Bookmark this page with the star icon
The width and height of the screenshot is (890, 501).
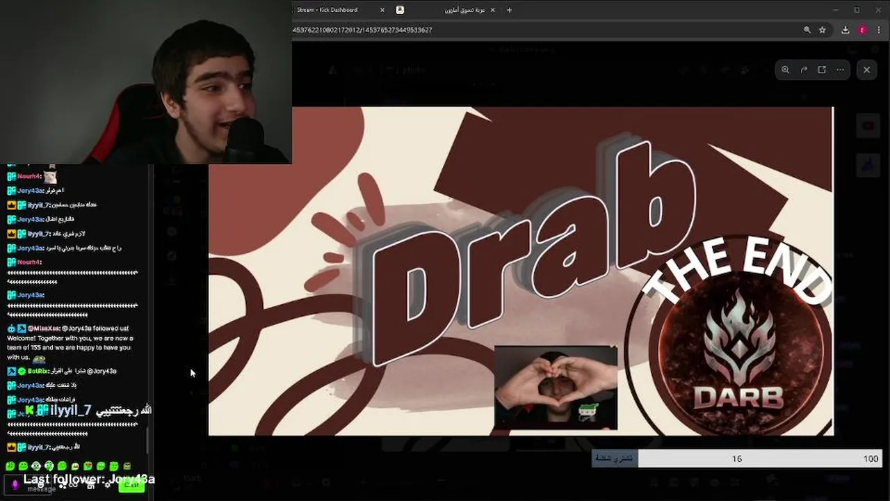tap(823, 30)
